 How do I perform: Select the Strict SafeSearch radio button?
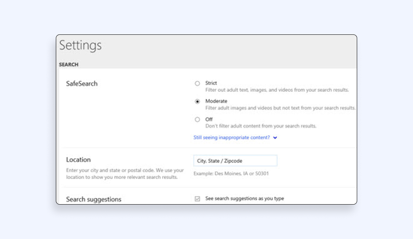pos(197,83)
